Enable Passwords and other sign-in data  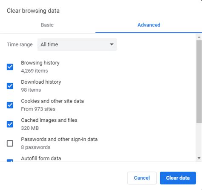tap(10, 143)
